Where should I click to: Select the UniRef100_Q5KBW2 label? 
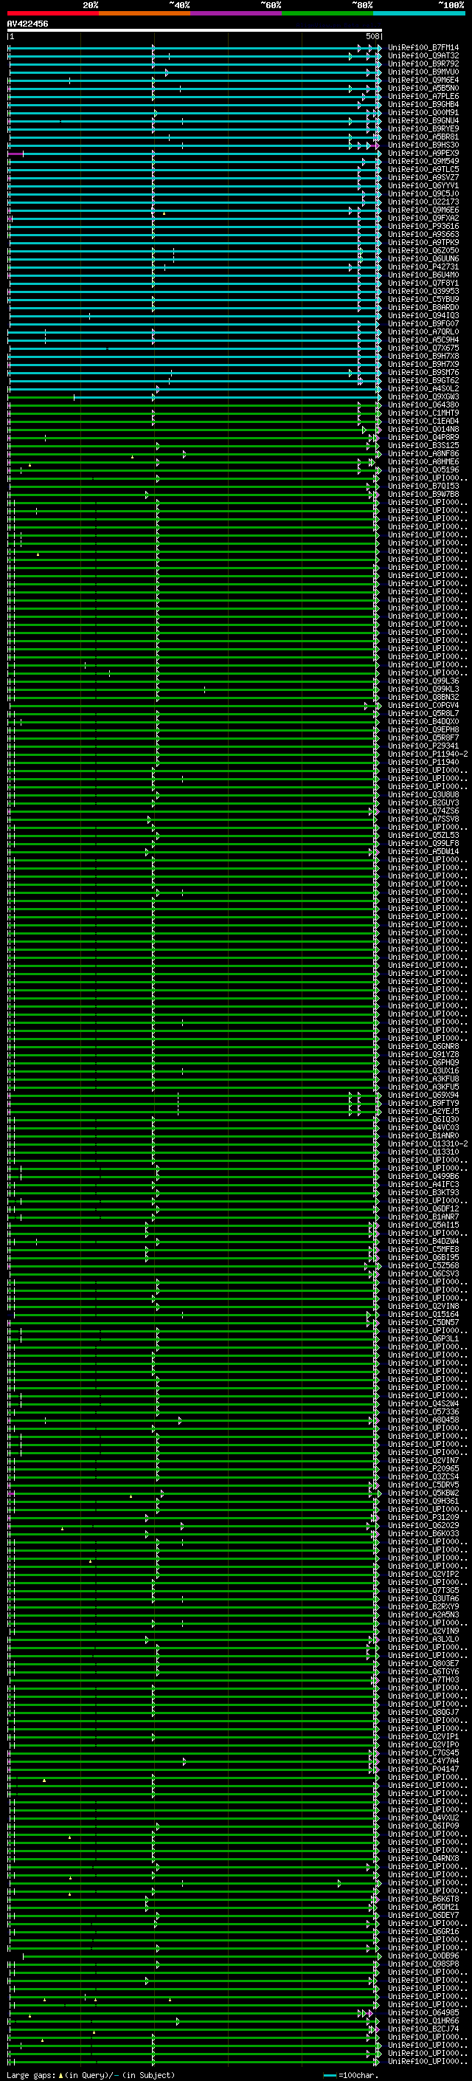pos(423,1493)
